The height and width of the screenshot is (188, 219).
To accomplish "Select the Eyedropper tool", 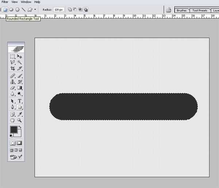I will point(20,115).
